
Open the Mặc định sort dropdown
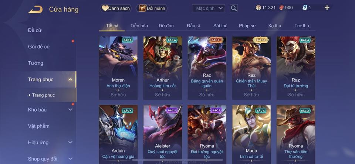(209, 8)
